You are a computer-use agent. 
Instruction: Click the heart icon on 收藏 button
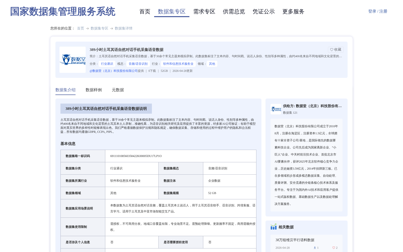[x=332, y=50]
